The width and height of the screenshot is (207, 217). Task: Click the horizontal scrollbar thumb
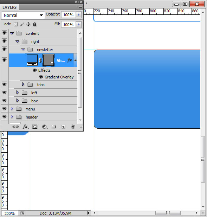168,213
